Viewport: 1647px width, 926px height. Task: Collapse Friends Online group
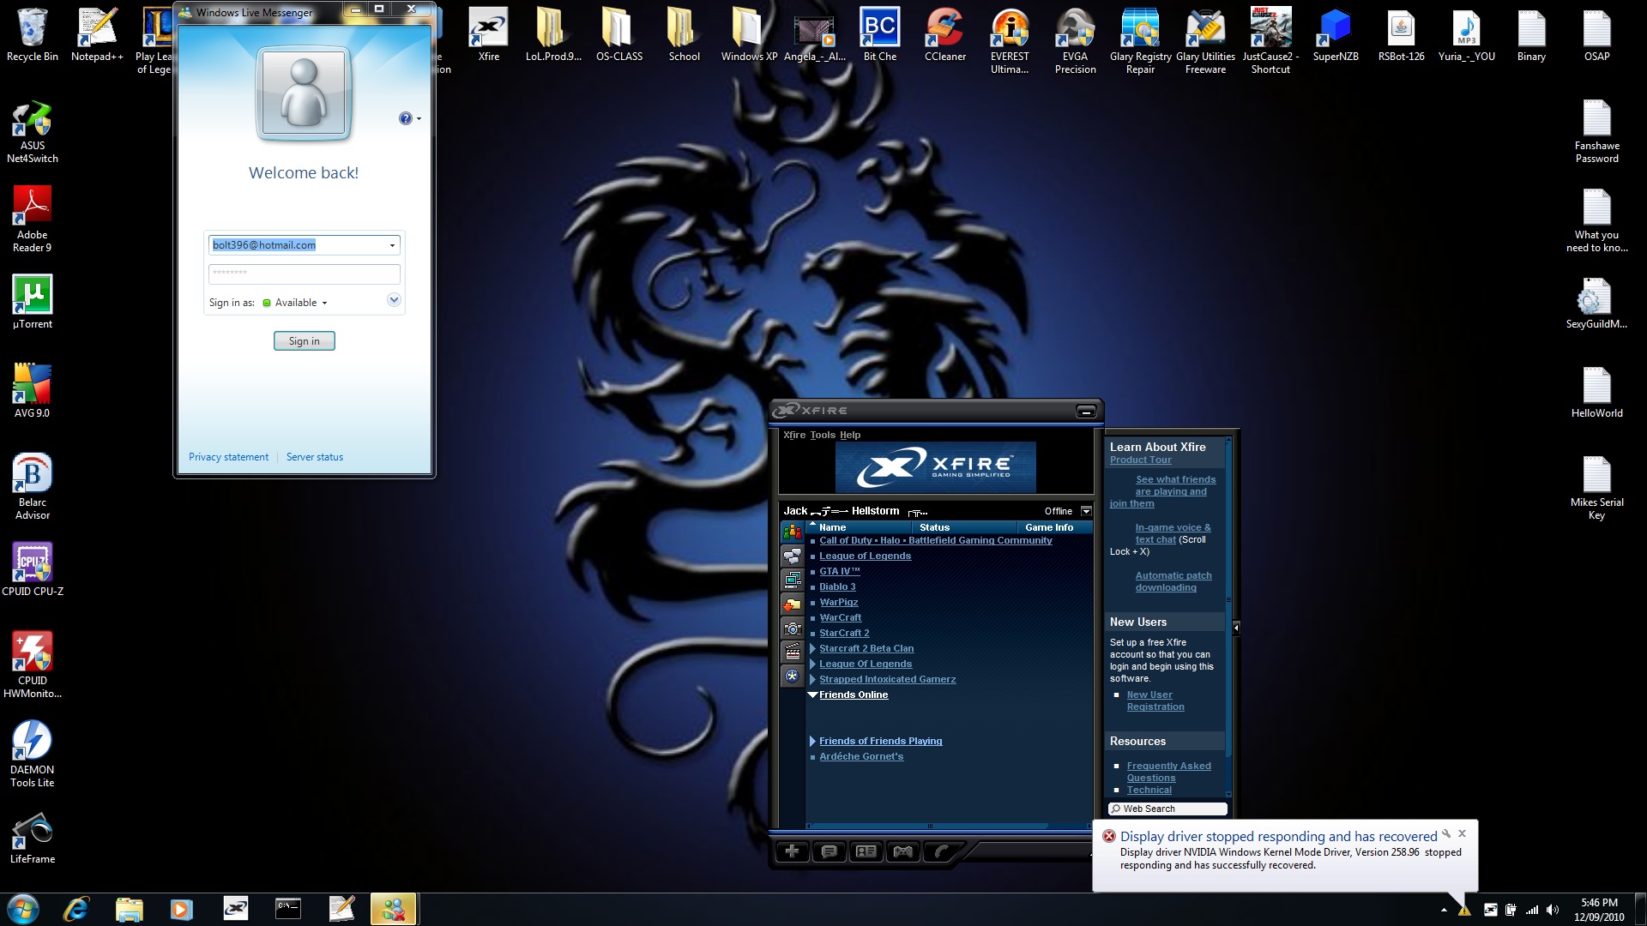coord(812,695)
